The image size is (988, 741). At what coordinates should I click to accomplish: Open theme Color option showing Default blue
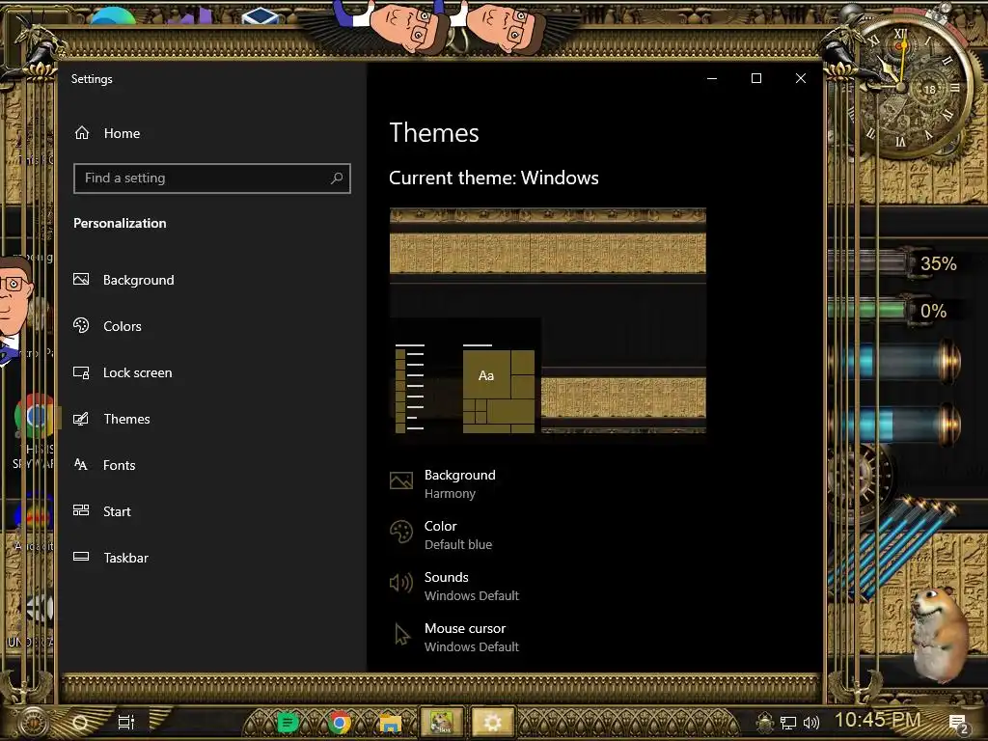[x=441, y=535]
